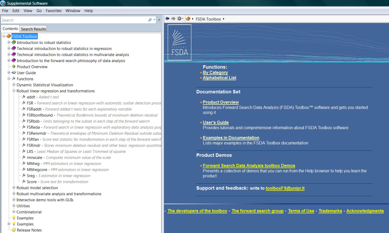The width and height of the screenshot is (389, 233).
Task: Collapse the search panel with the double chevron
Action: 159,20
